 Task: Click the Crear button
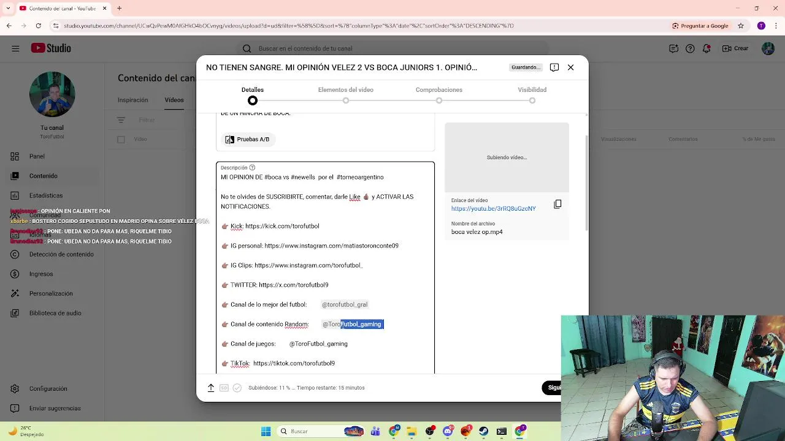[735, 48]
